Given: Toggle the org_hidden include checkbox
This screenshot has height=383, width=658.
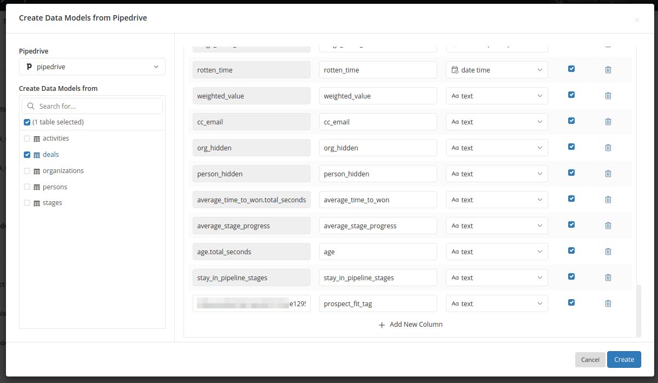Looking at the screenshot, I should [571, 147].
